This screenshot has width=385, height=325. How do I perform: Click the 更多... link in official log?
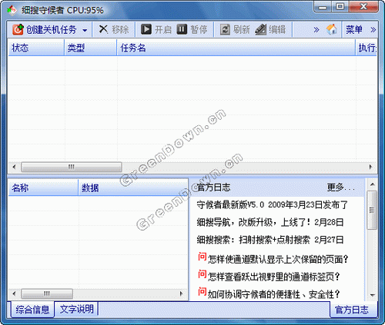341,187
